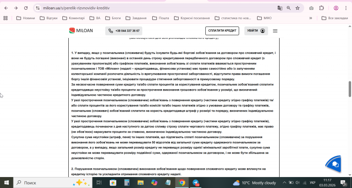Click the address bar URL field

pyautogui.click(x=157, y=8)
